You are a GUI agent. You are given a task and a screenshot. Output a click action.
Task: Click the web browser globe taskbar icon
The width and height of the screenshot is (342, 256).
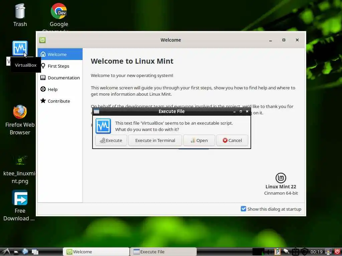pos(25,252)
